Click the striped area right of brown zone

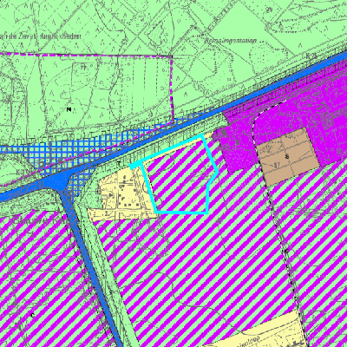pyautogui.click(x=327, y=232)
